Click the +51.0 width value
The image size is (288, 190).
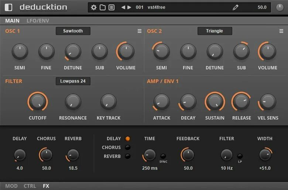pos(265,168)
